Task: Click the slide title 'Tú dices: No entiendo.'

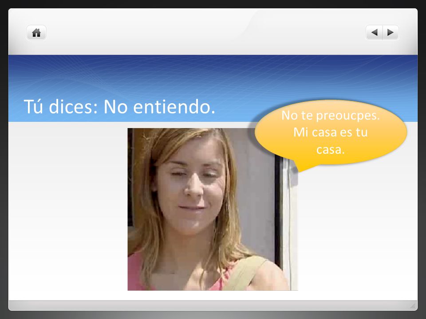Action: pos(119,107)
